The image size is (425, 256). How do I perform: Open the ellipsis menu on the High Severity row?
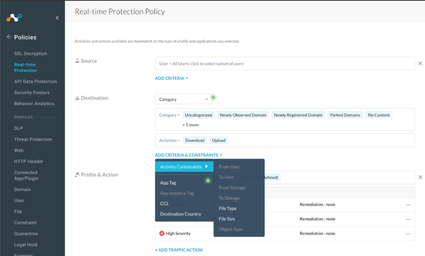pos(409,234)
